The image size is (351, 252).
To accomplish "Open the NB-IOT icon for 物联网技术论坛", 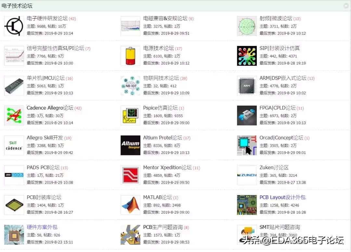I will tap(130, 86).
